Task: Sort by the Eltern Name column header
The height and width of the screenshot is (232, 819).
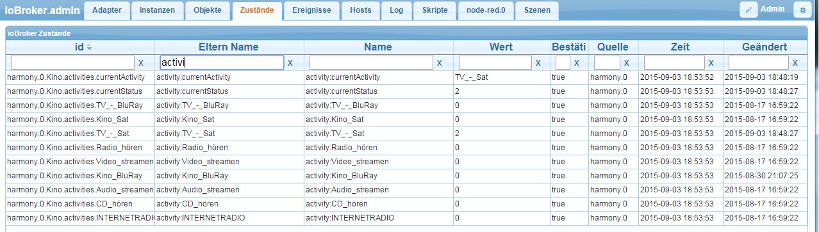Action: click(229, 47)
